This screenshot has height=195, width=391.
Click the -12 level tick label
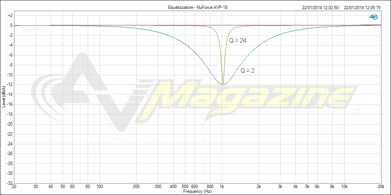10,84
